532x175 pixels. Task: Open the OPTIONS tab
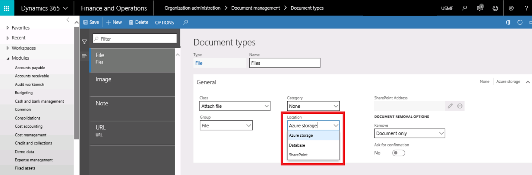(164, 23)
